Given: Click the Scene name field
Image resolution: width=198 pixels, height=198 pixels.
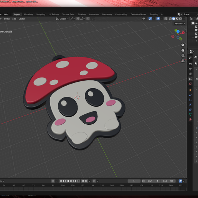Looking at the screenshot, I should (x=190, y=14).
